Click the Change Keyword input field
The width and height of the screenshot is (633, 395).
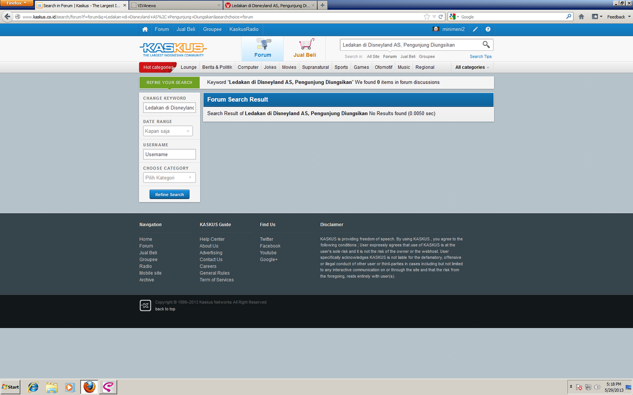point(170,108)
